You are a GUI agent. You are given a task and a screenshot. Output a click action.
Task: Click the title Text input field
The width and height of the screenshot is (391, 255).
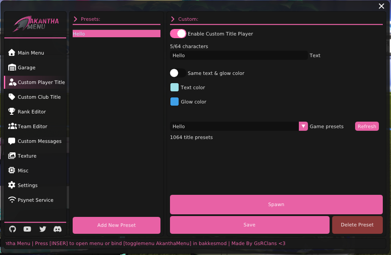[238, 55]
